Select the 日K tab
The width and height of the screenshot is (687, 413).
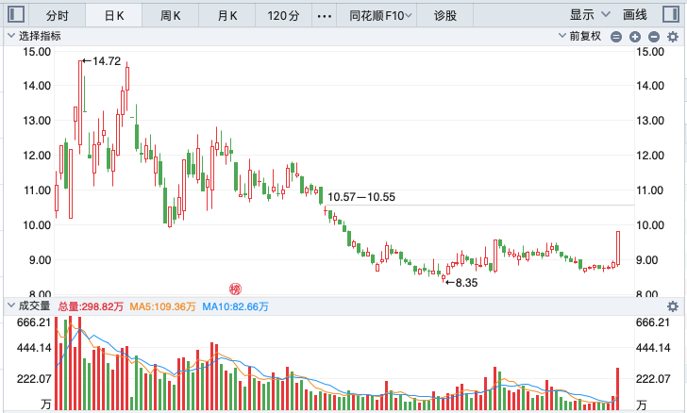click(114, 16)
